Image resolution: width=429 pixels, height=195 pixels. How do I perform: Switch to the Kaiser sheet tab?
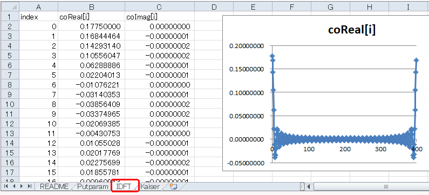pyautogui.click(x=149, y=187)
